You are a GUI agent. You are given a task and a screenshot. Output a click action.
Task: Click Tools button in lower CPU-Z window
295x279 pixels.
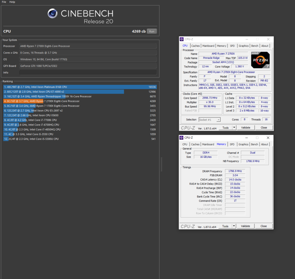click(225, 226)
